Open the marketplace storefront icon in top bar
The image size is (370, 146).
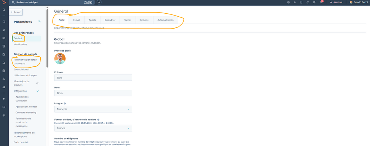[x=301, y=2]
